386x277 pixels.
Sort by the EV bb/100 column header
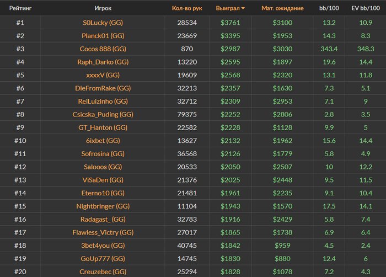365,9
